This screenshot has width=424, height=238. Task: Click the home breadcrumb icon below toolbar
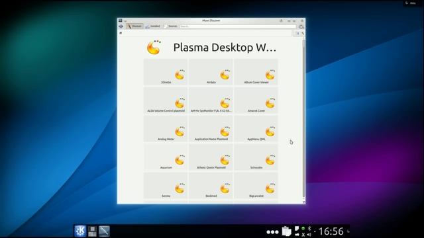(121, 33)
